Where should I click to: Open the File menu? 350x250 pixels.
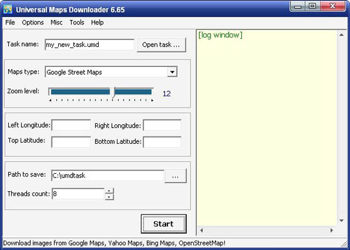pos(10,22)
